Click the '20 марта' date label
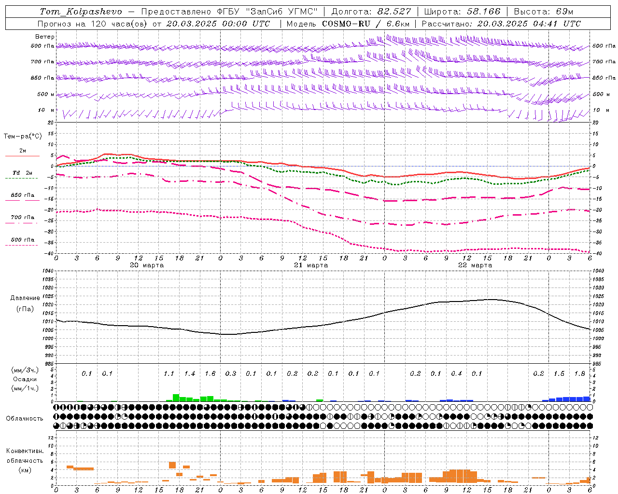Image resolution: width=618 pixels, height=494 pixels. (147, 265)
